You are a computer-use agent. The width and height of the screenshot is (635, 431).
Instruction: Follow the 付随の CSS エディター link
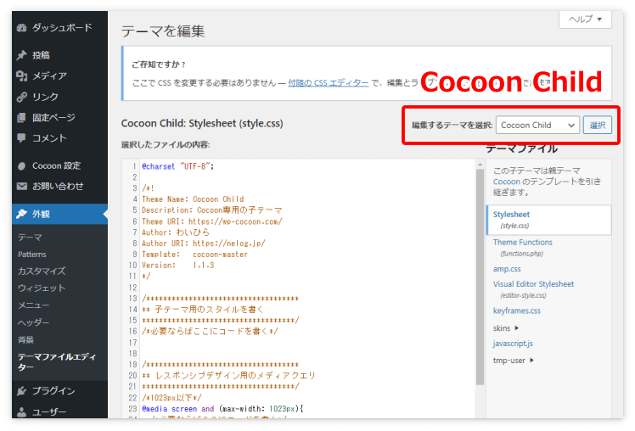coord(329,82)
